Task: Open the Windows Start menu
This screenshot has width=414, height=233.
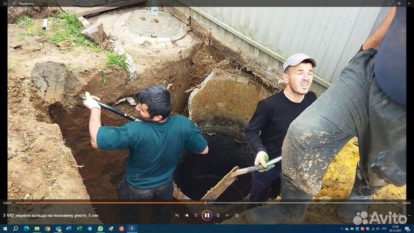Action: click(x=5, y=228)
